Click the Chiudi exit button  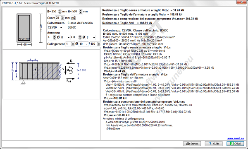pos(235,144)
